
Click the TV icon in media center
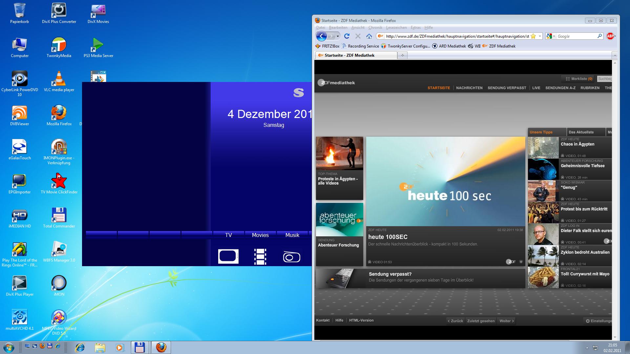click(228, 257)
